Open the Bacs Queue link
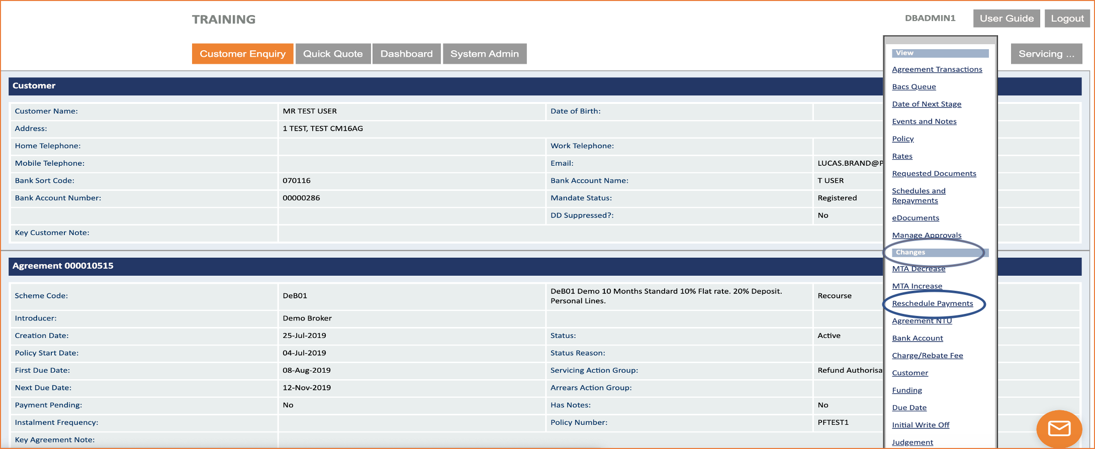The height and width of the screenshot is (449, 1095). (x=914, y=86)
